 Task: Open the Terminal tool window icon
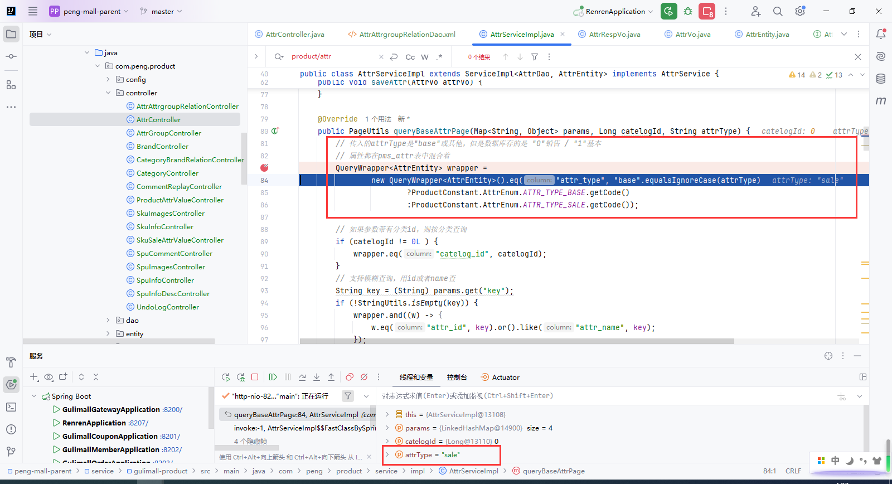coord(11,407)
